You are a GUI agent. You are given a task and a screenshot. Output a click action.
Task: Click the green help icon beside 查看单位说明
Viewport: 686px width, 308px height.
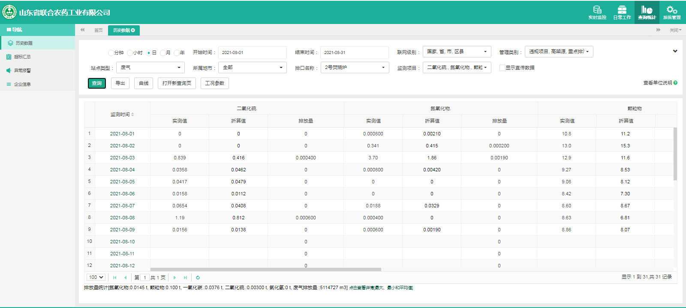point(675,83)
